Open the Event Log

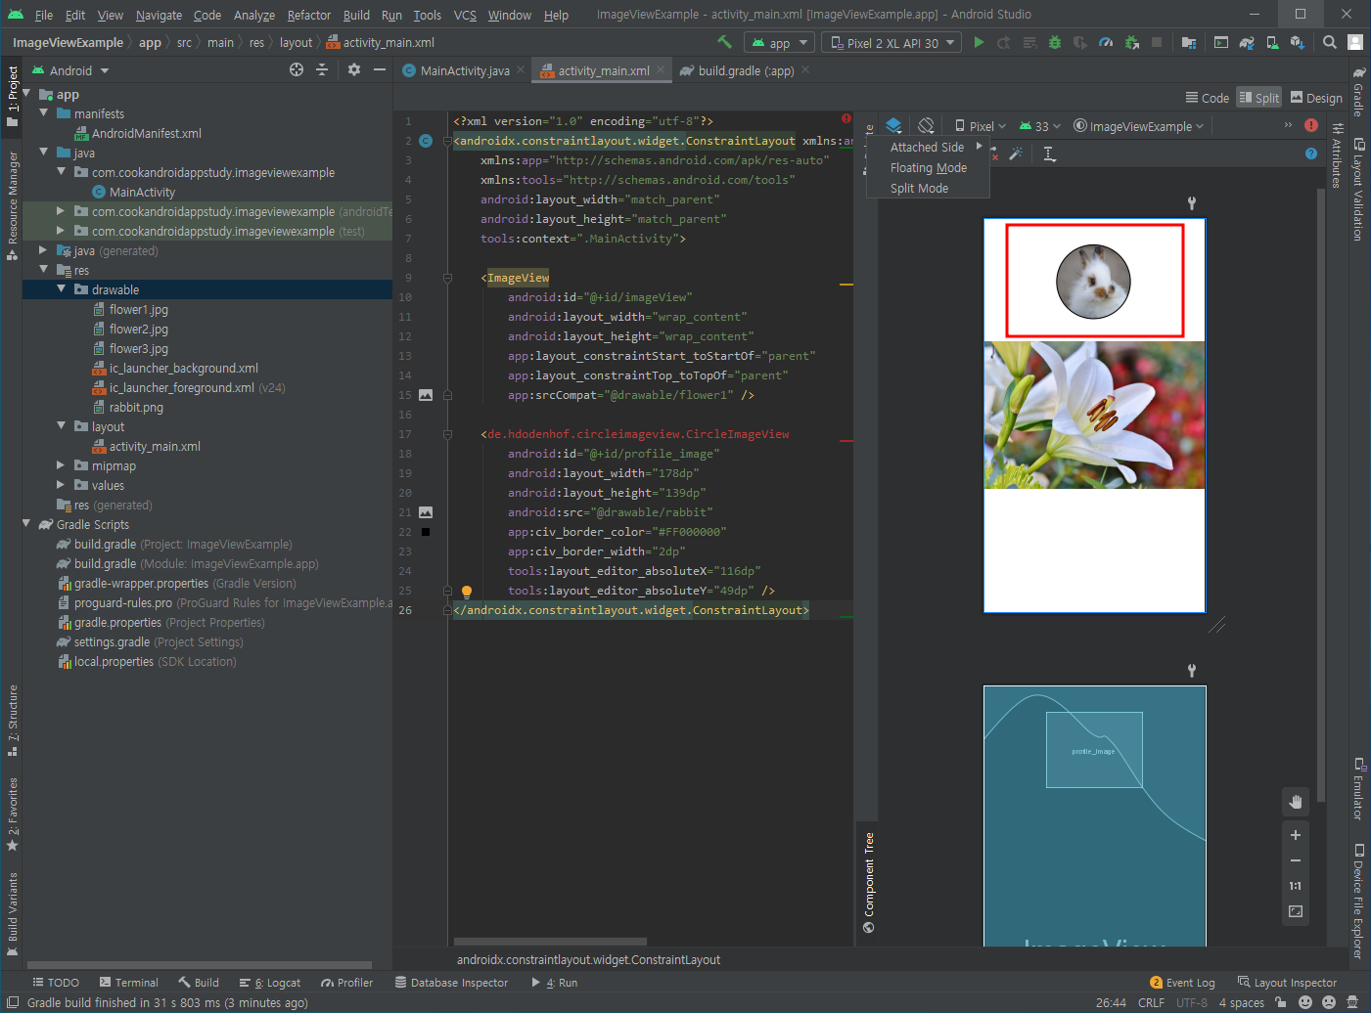pyautogui.click(x=1182, y=983)
